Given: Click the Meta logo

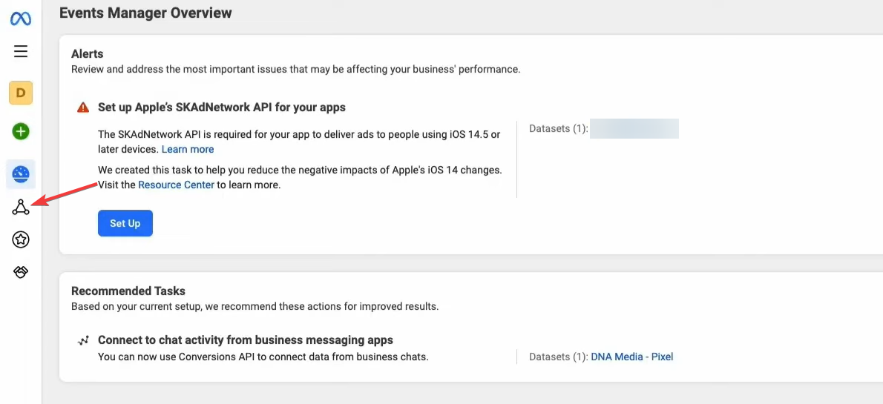Looking at the screenshot, I should 21,19.
